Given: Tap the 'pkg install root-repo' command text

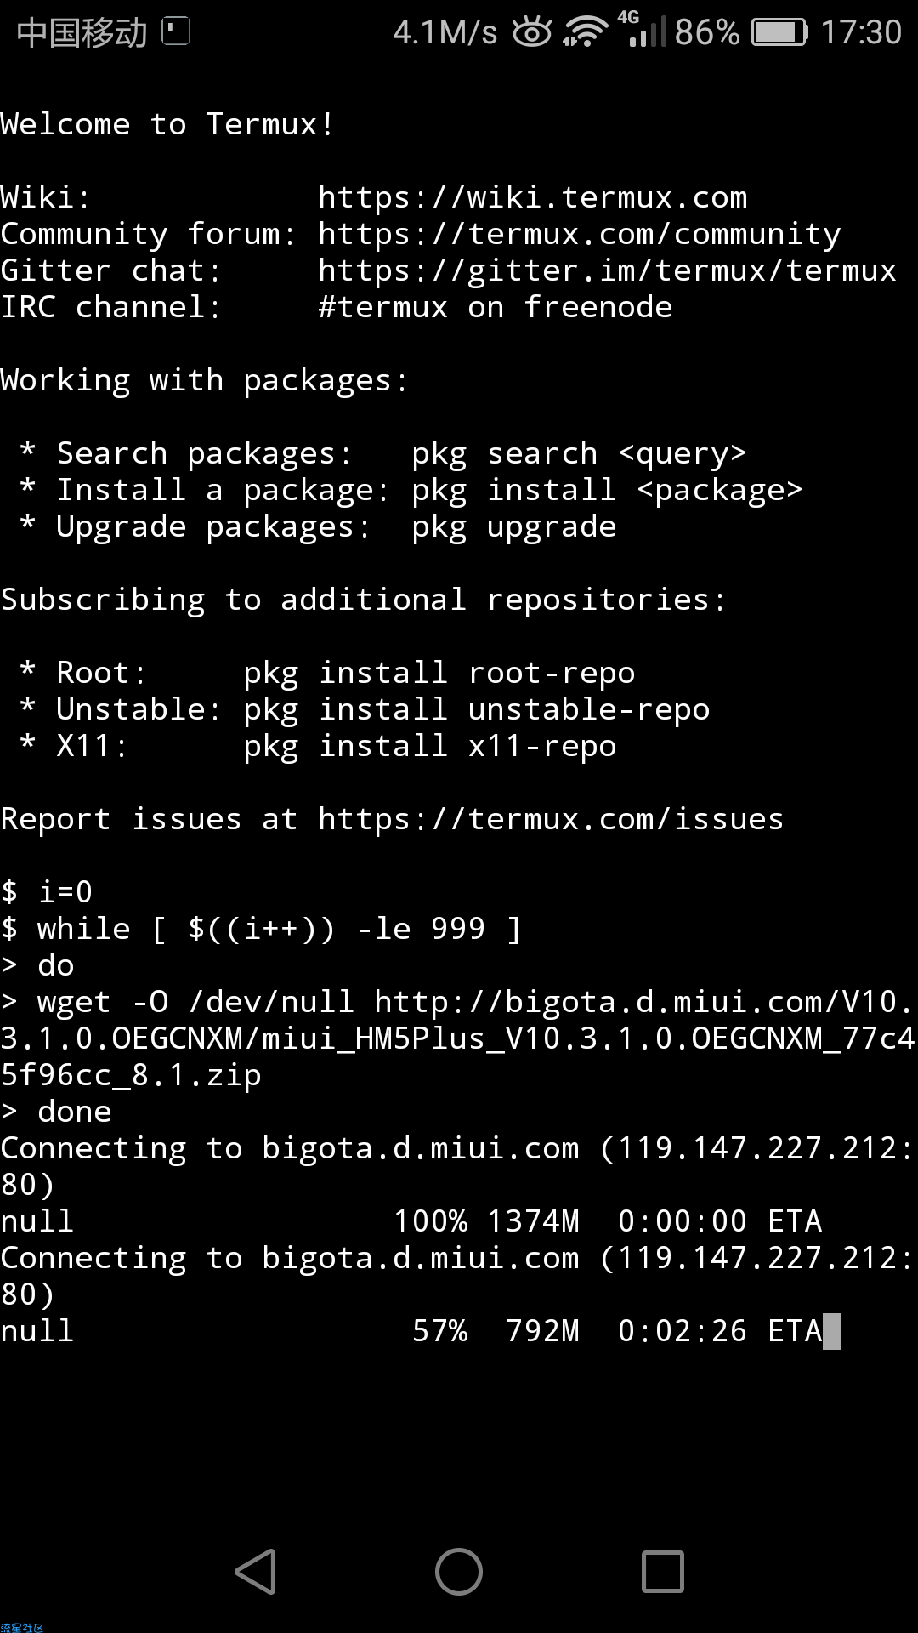Looking at the screenshot, I should (x=439, y=673).
